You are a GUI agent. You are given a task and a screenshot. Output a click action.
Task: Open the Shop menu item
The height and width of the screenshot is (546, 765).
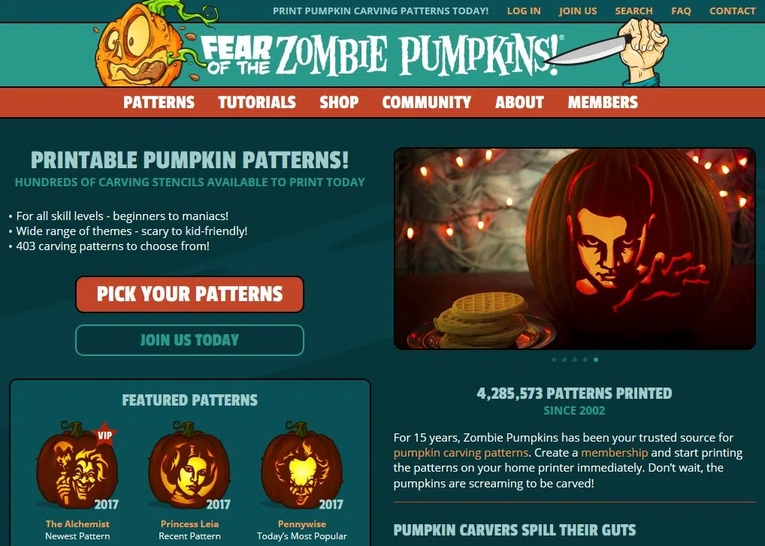(x=339, y=102)
